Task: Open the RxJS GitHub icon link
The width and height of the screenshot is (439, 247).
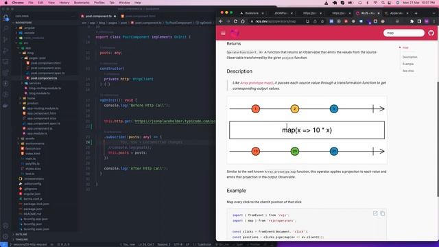Action: (x=431, y=33)
